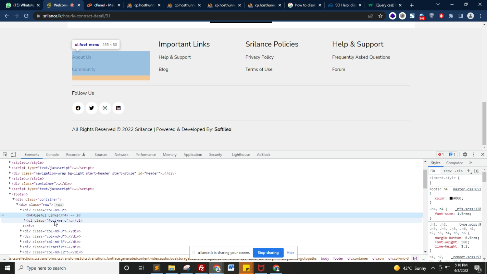Image resolution: width=487 pixels, height=274 pixels.
Task: Click the black #000 color swatch
Action: coord(451,198)
